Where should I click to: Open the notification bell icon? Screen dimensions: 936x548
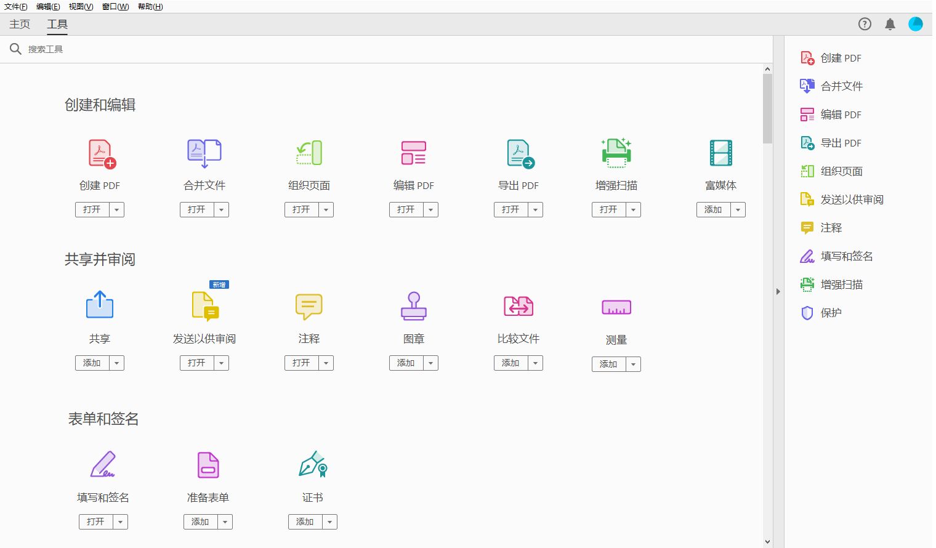tap(889, 24)
